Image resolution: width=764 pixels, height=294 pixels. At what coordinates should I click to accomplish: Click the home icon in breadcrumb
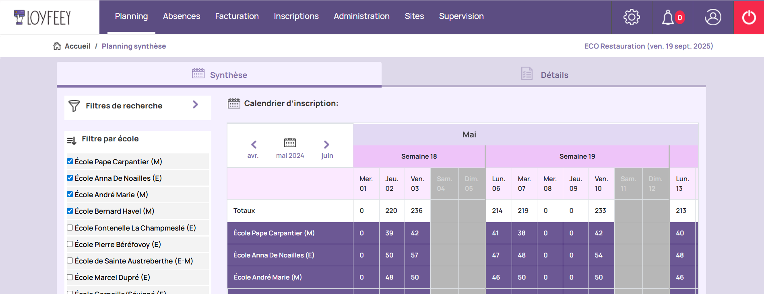pyautogui.click(x=57, y=46)
